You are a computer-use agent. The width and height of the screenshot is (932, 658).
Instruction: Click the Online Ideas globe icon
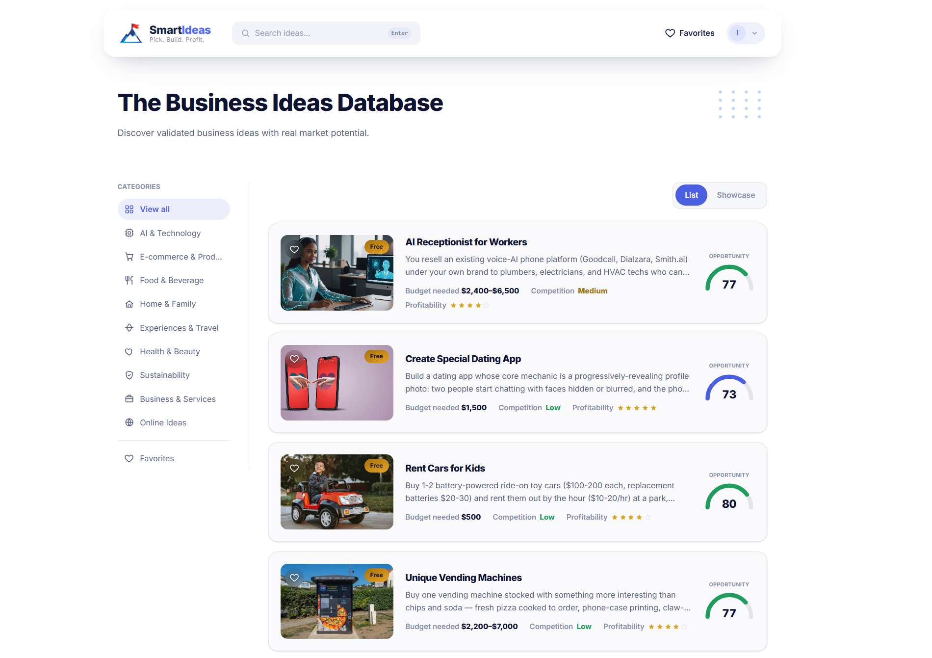coord(129,422)
